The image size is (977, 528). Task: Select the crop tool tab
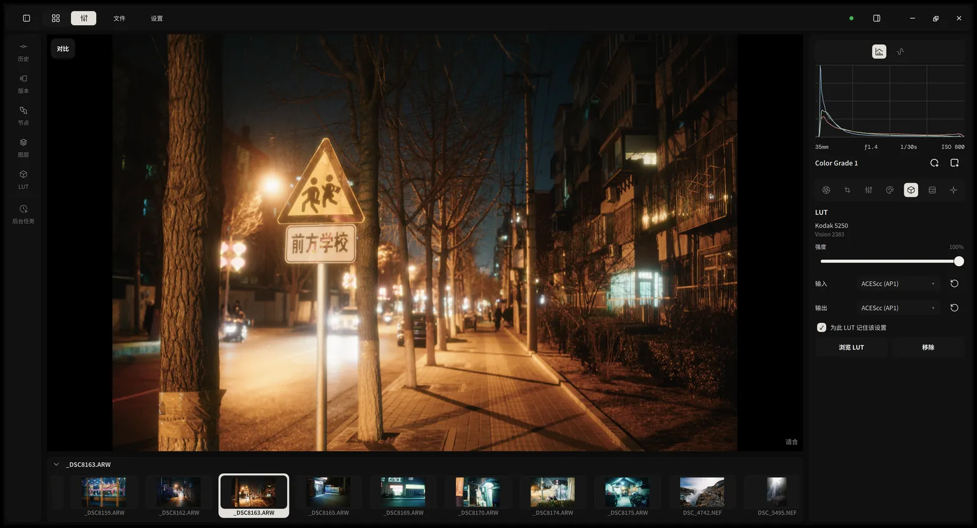point(848,190)
